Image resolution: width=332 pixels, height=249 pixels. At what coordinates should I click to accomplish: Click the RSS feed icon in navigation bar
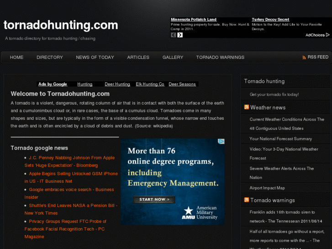tap(304, 58)
